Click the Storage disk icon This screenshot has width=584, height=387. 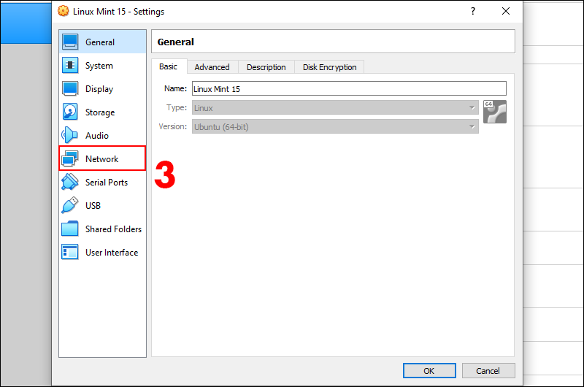pyautogui.click(x=70, y=112)
